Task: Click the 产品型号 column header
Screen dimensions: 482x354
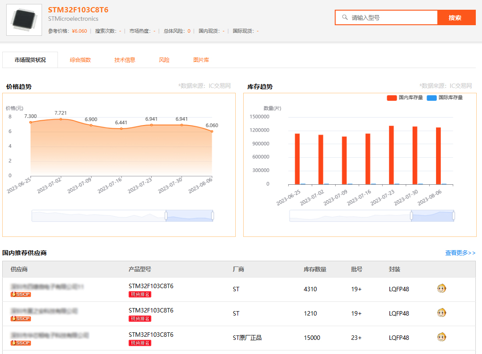Action: click(140, 270)
